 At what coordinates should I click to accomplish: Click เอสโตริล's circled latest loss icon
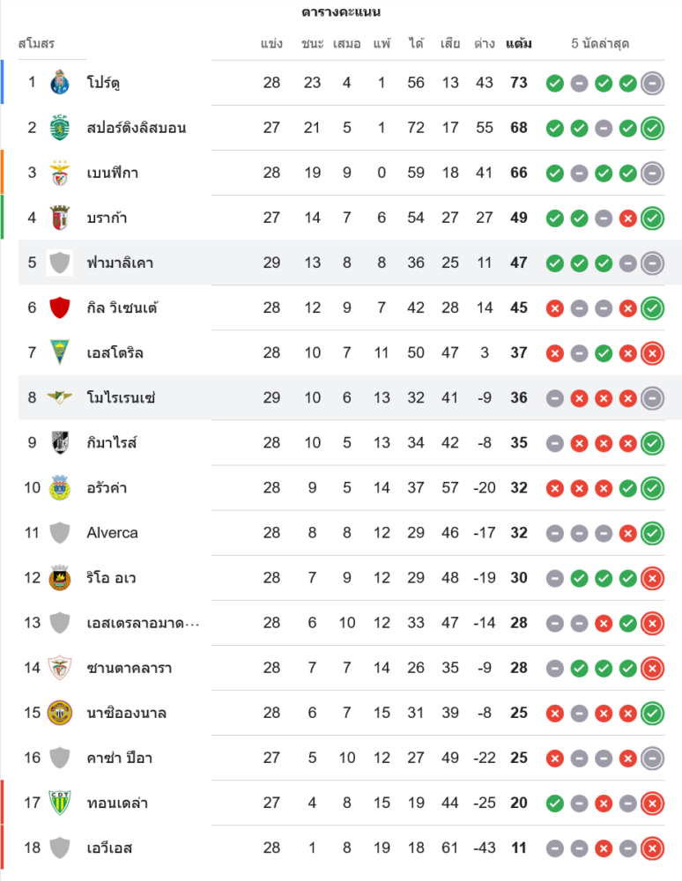[x=652, y=352]
